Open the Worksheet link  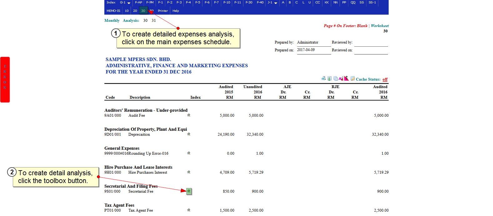tap(380, 26)
